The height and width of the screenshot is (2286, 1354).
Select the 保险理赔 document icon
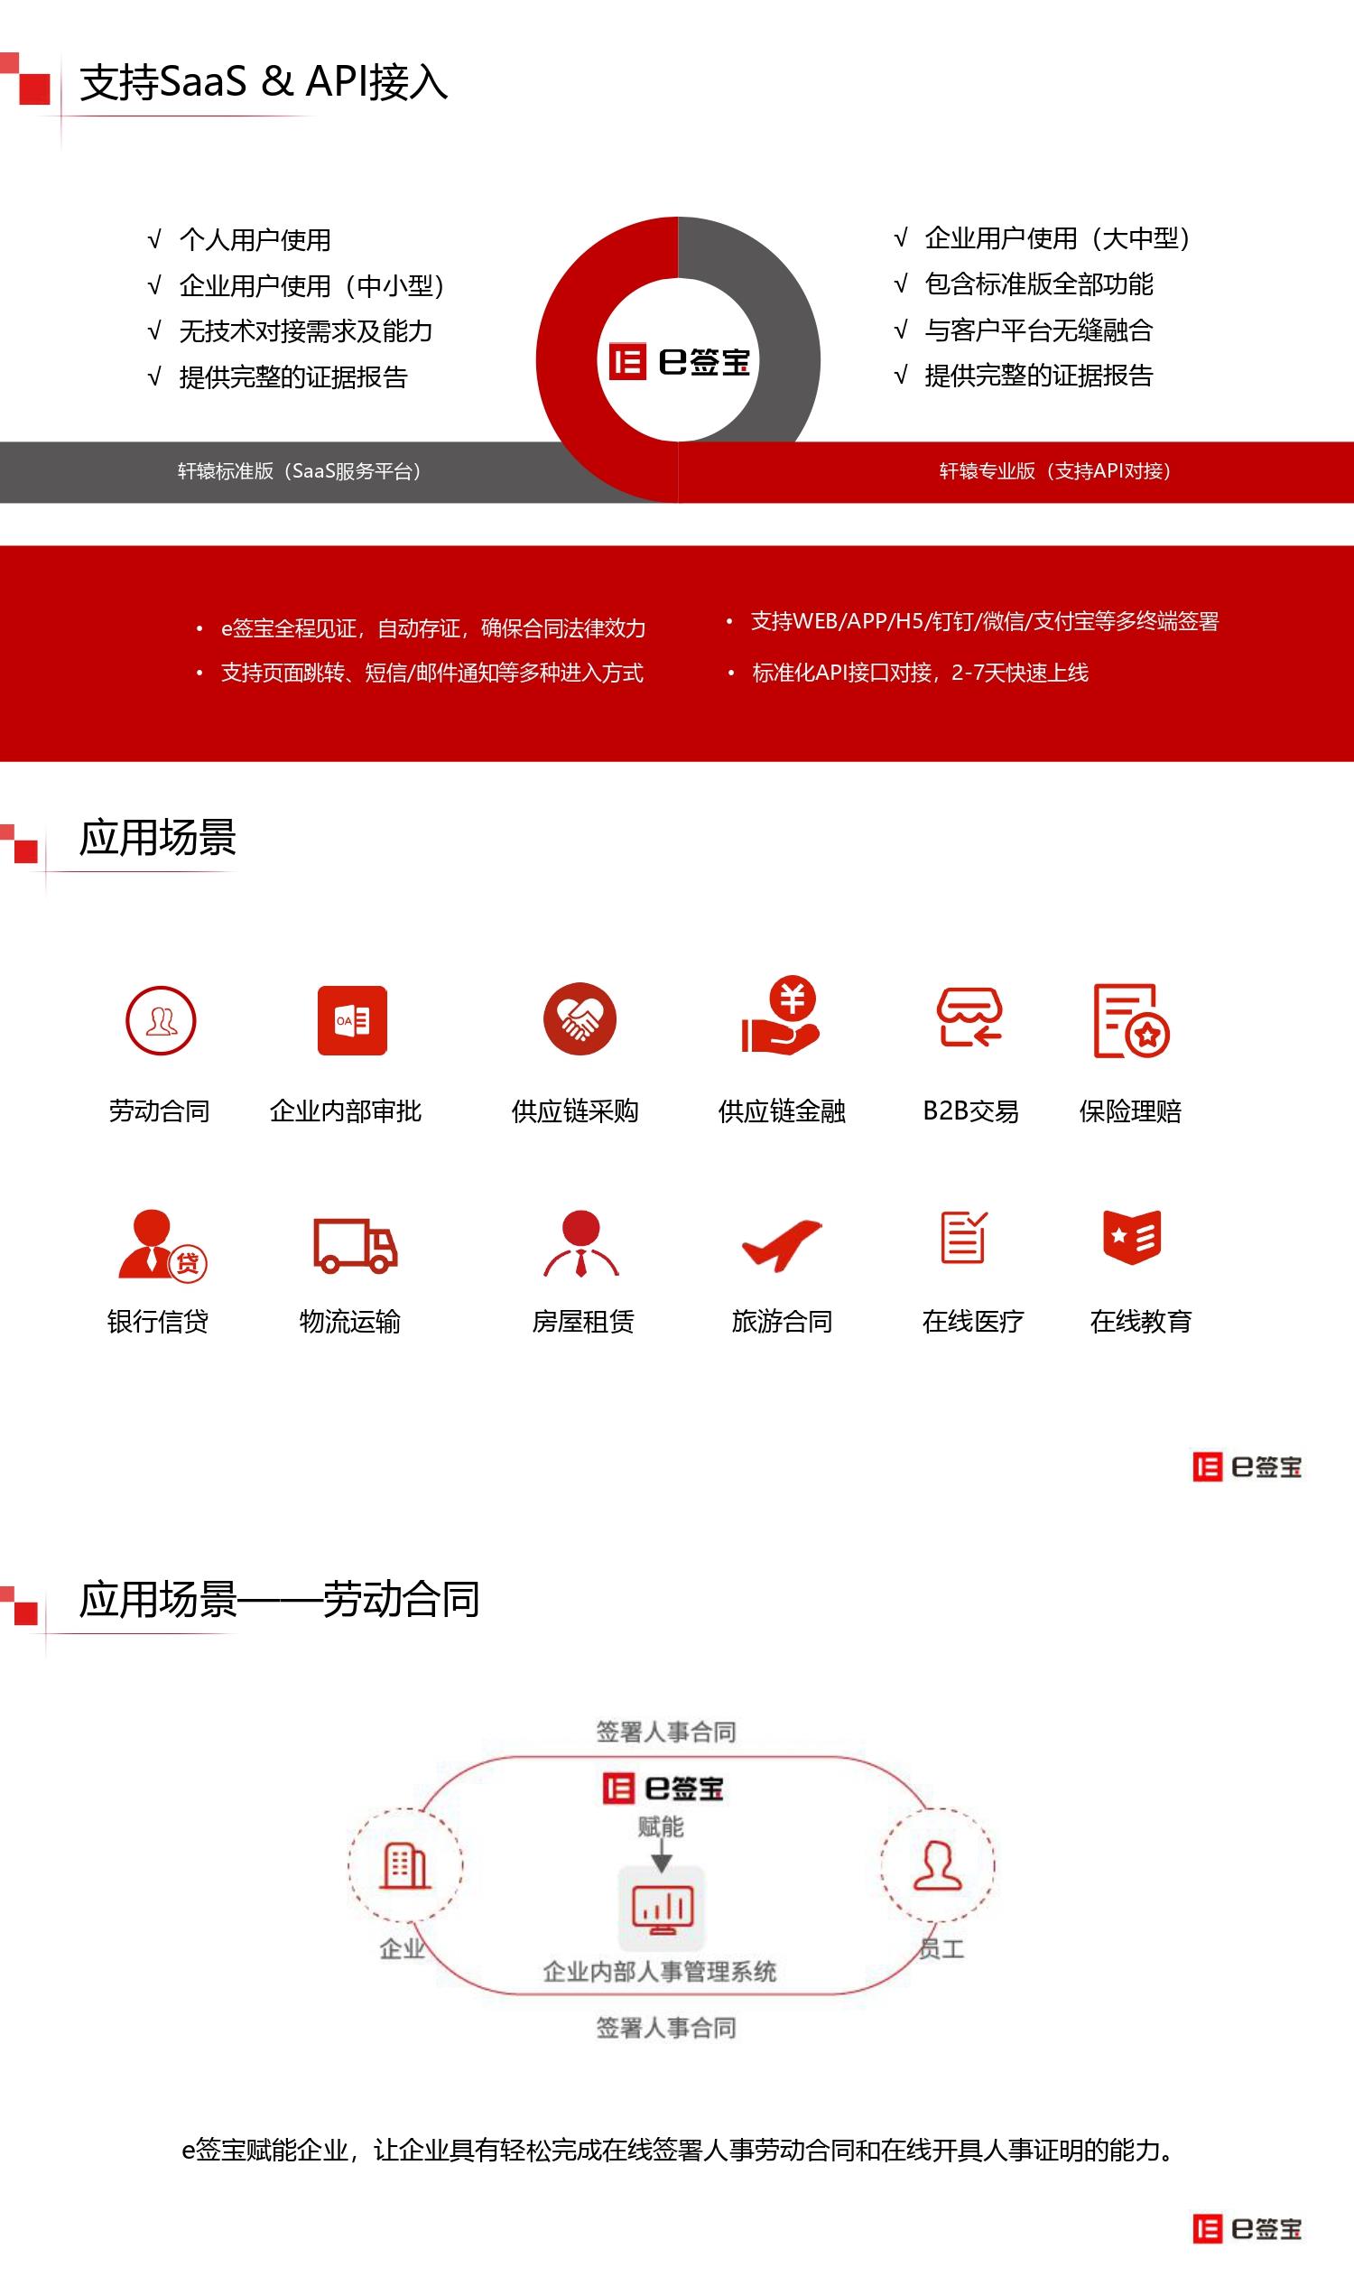1131,1020
